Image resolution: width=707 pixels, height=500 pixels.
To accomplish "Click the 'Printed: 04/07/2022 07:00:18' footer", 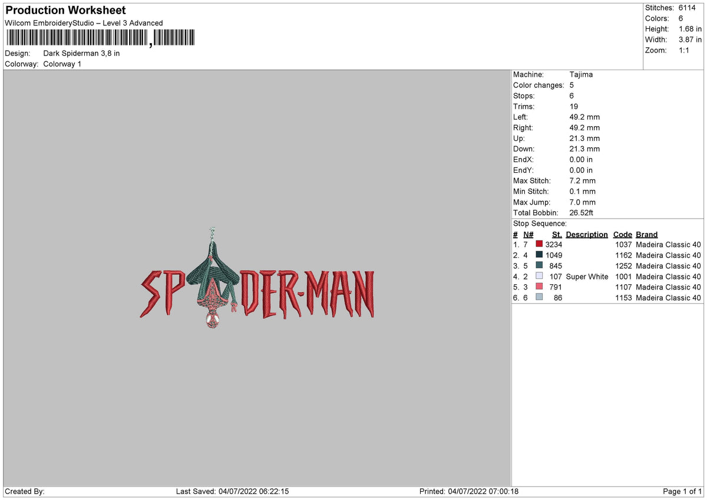I will click(x=469, y=491).
